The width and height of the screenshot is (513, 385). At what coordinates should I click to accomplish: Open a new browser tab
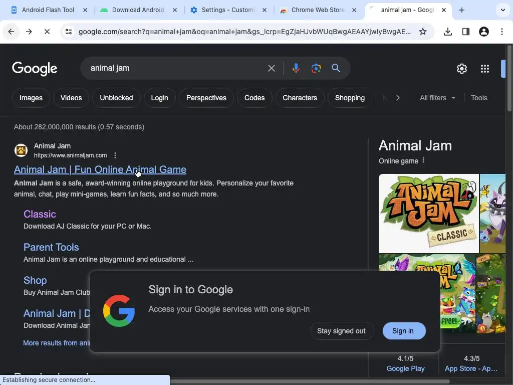point(461,10)
